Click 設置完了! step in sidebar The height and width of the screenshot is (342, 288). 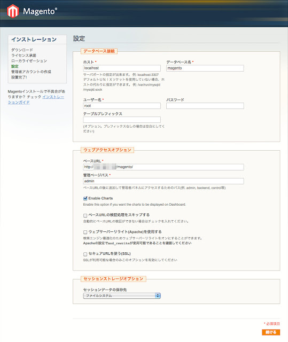click(19, 77)
